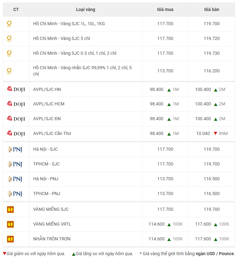Click the PNJ logo in the TPHCM - PNJ row
This screenshot has width=238, height=258.
point(15,194)
